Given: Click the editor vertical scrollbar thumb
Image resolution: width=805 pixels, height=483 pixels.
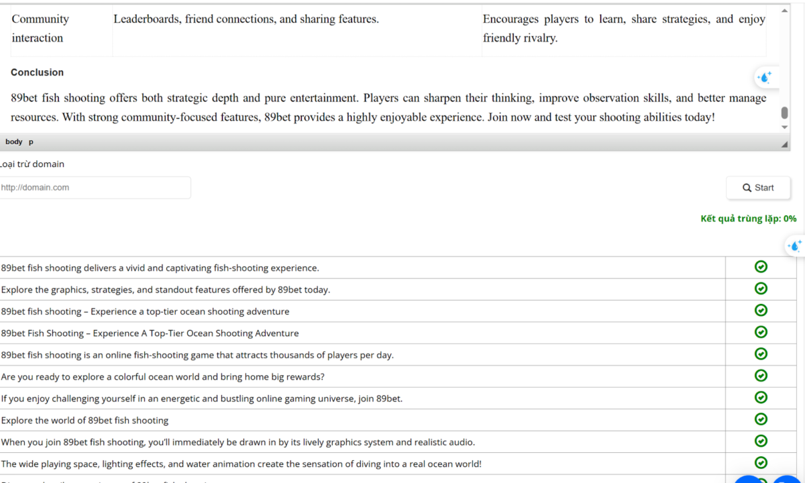Looking at the screenshot, I should (x=785, y=113).
